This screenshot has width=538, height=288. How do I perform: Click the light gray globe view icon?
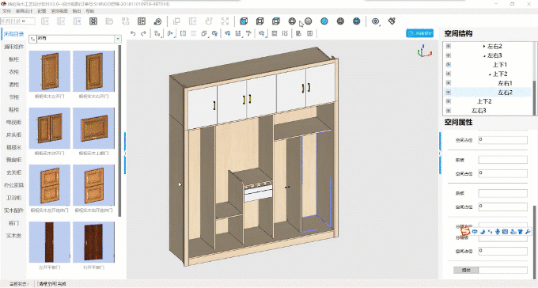tap(292, 21)
